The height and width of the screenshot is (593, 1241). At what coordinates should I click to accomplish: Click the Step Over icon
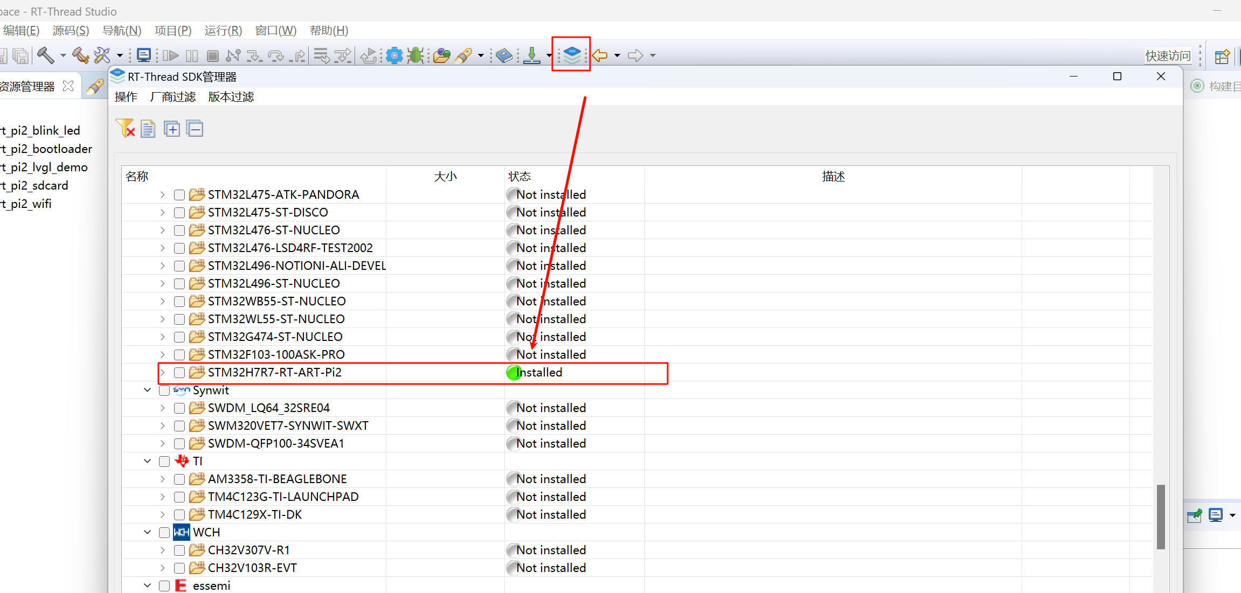click(276, 55)
